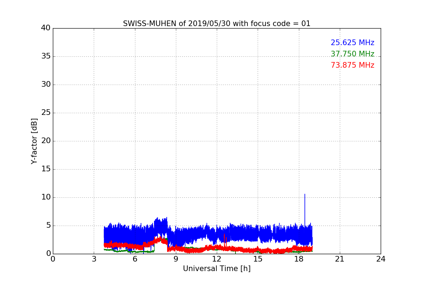Click the y-axis tick label '30'

[x=46, y=85]
